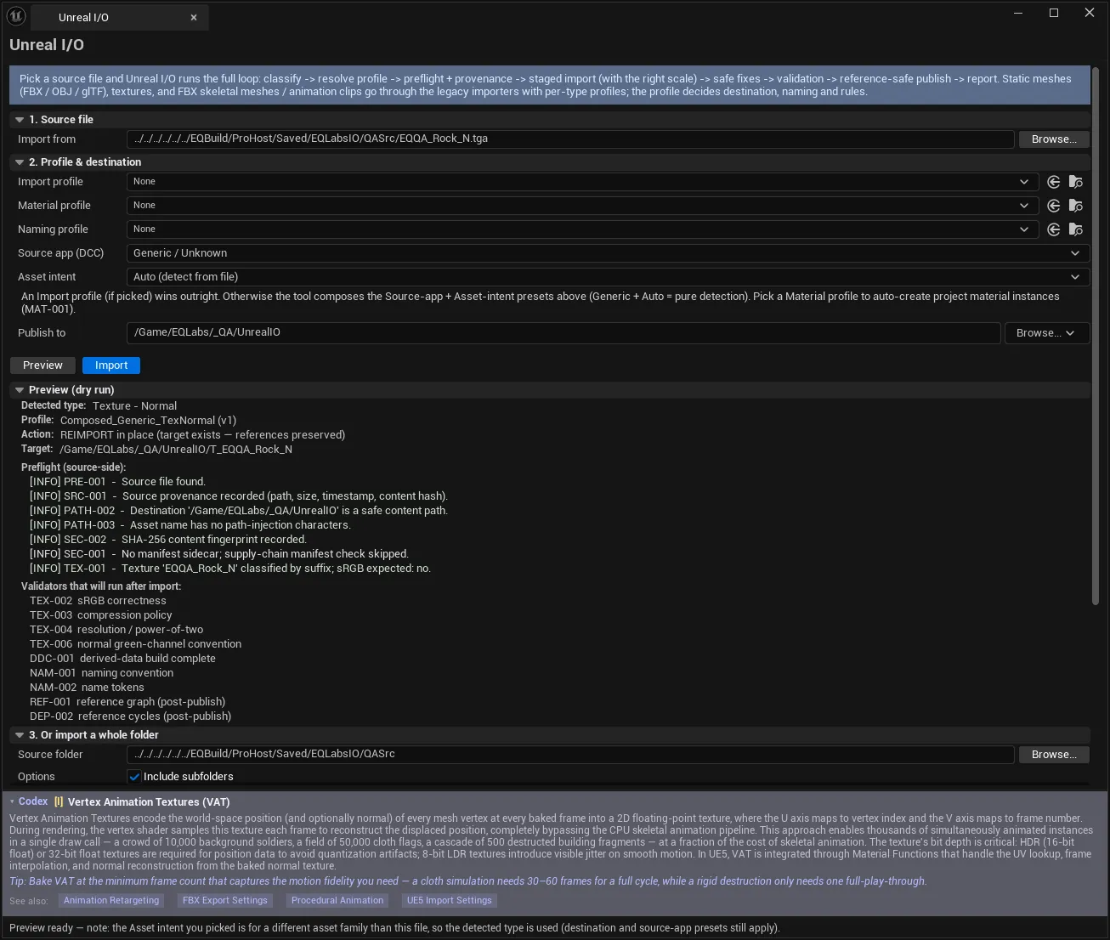
Task: Click the Unreal Engine logo icon
Action: (x=16, y=15)
